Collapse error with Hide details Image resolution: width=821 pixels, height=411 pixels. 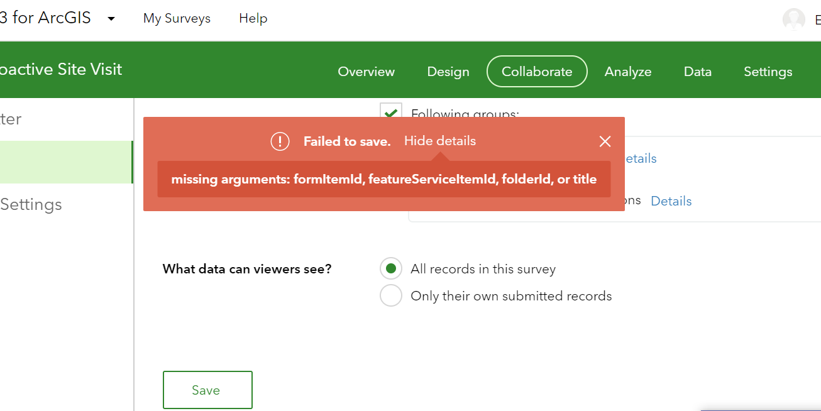point(439,141)
